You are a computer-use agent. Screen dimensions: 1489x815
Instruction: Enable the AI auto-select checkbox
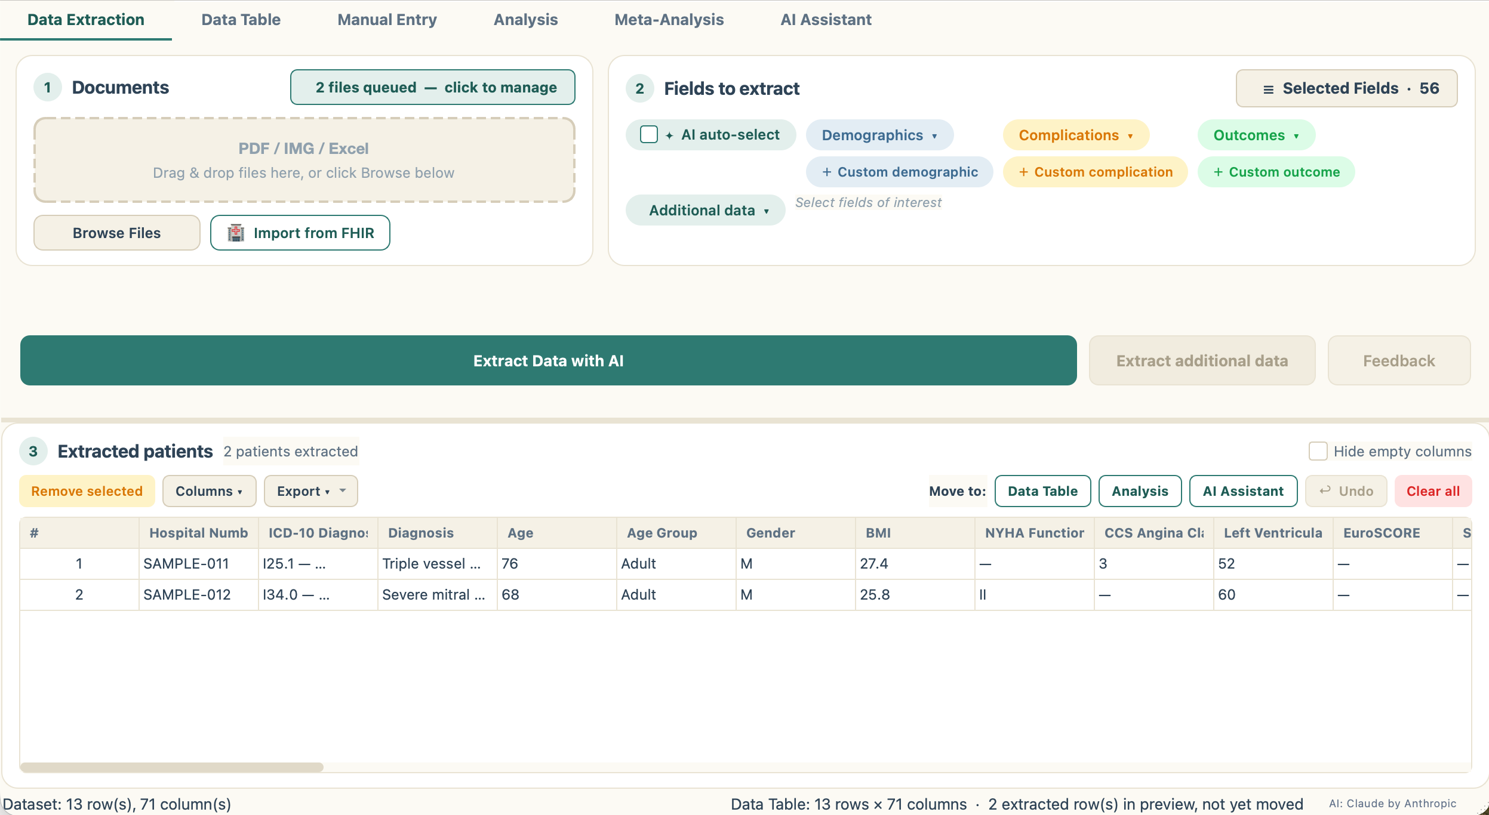[649, 134]
